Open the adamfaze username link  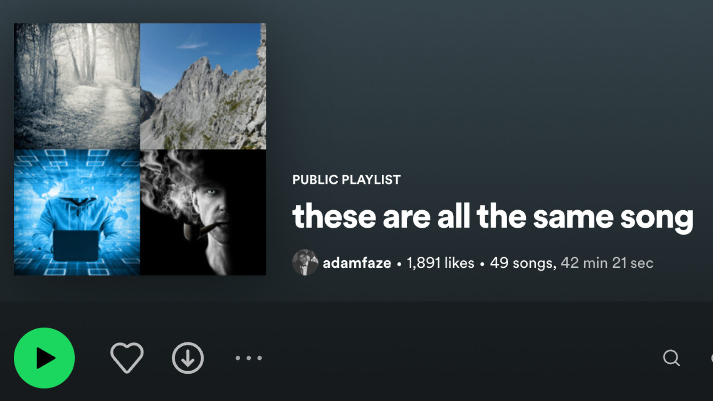coord(357,263)
